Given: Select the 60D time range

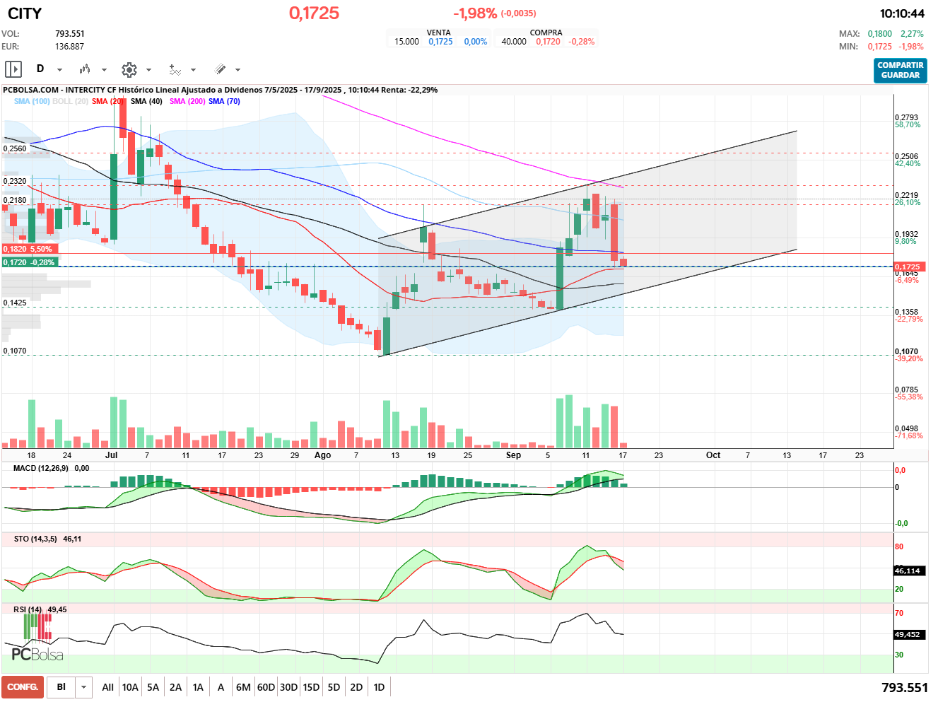Looking at the screenshot, I should pyautogui.click(x=266, y=687).
